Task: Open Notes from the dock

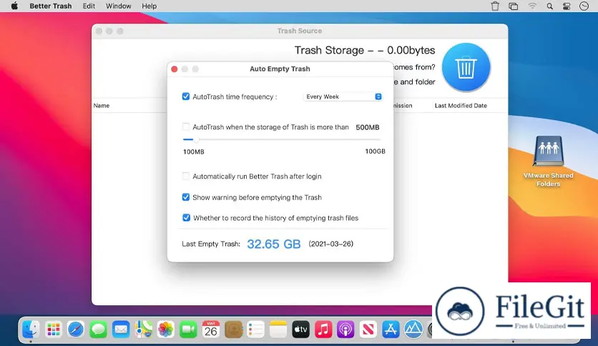Action: click(278, 330)
